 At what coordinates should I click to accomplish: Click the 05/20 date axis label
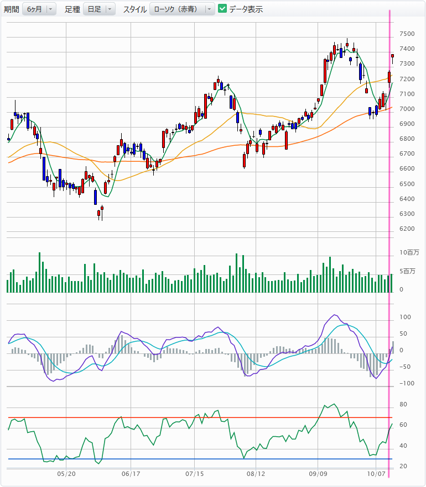tap(66, 474)
